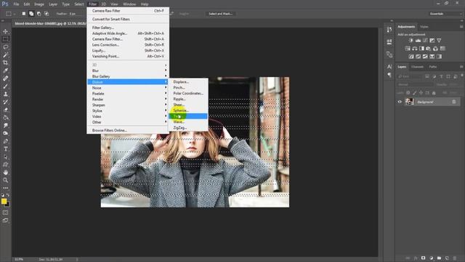Select the Zoom tool
465x262 pixels.
5,180
